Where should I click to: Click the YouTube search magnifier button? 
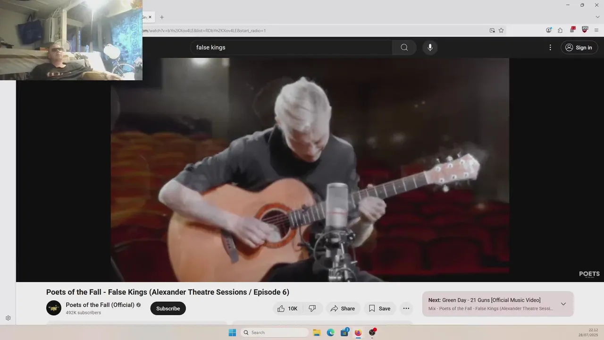point(404,47)
